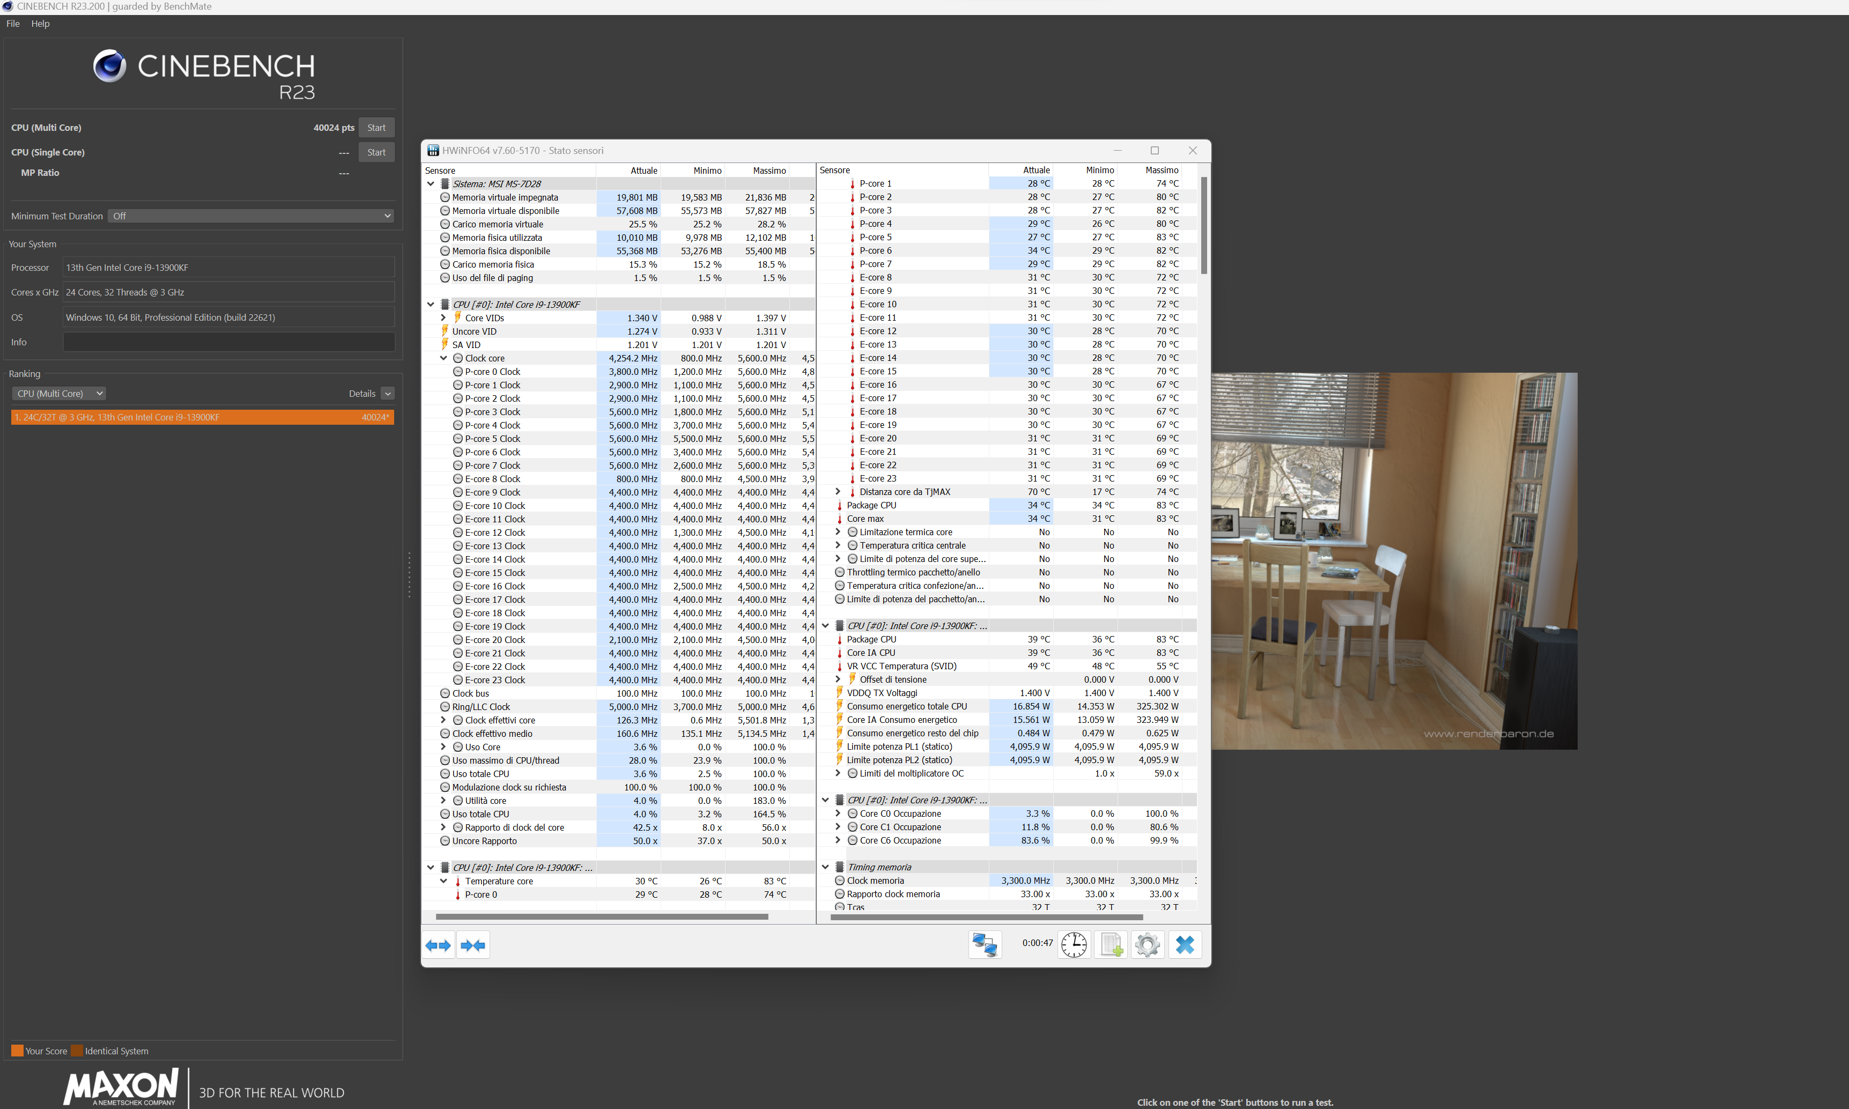Click the Info input field
This screenshot has height=1109, width=1849.
(228, 342)
